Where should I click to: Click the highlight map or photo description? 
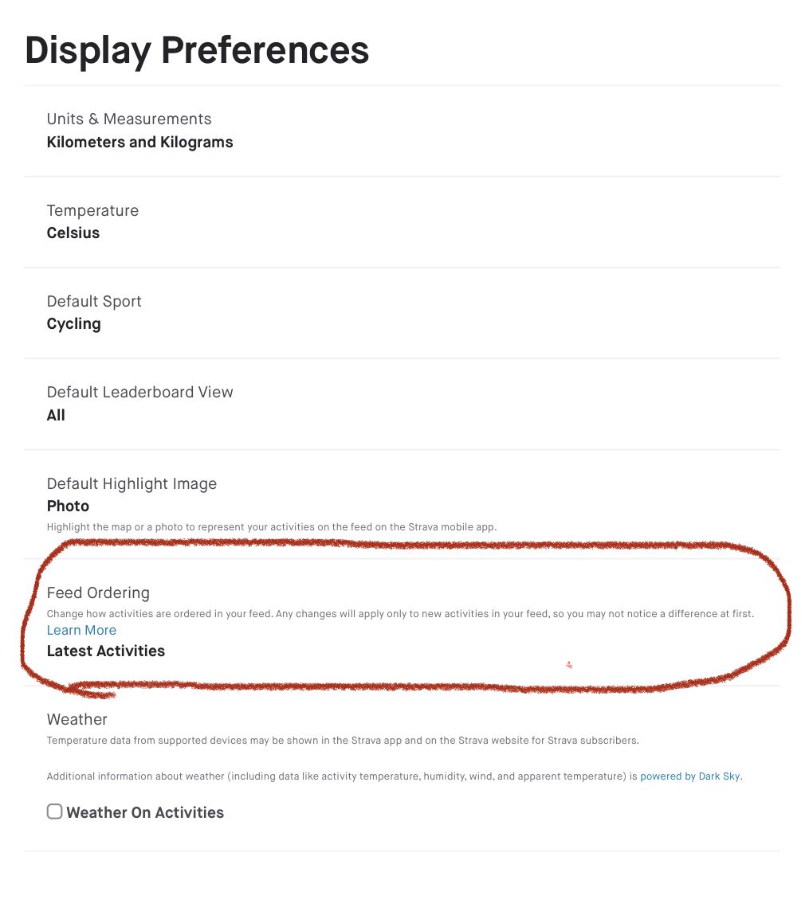271,526
